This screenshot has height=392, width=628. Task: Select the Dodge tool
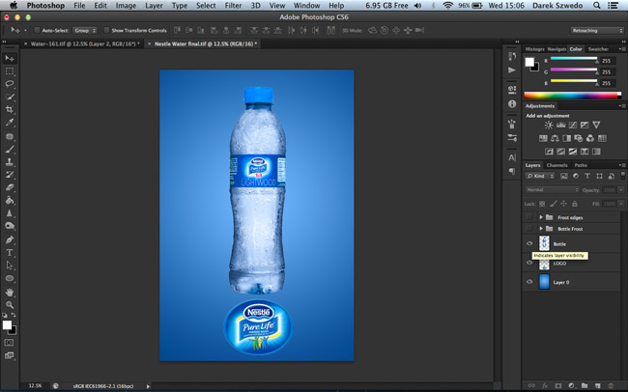[10, 226]
